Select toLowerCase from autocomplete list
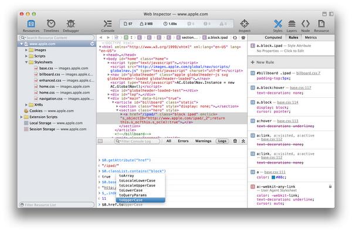The image size is (352, 232). click(x=131, y=190)
